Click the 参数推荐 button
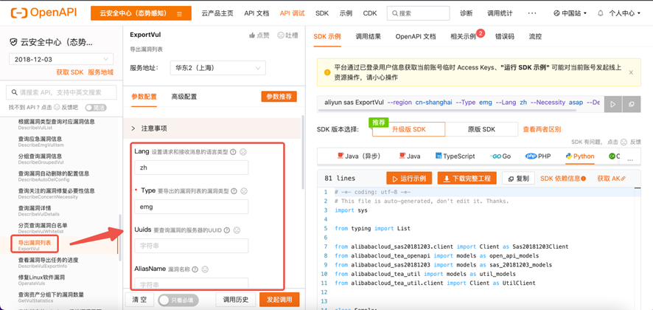 click(279, 97)
